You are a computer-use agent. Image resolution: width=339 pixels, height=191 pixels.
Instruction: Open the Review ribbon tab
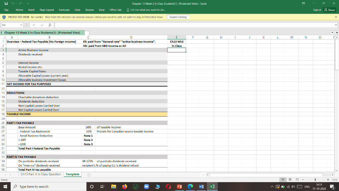point(89,10)
